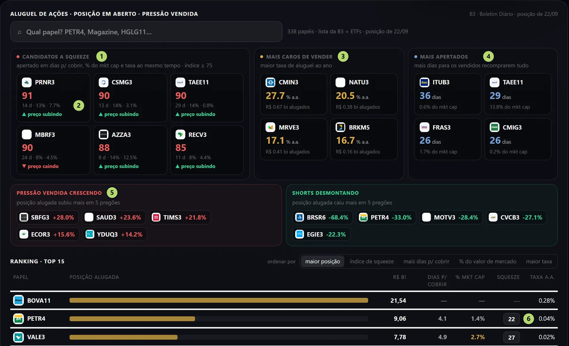Select the maior taxa sort option
569x346 pixels.
click(539, 262)
